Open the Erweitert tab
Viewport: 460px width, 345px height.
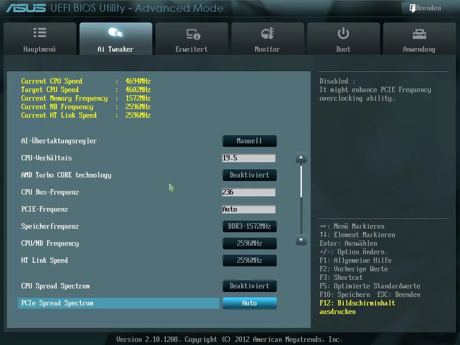pos(191,39)
